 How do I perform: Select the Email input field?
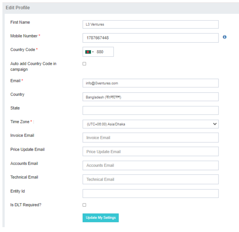click(x=150, y=83)
